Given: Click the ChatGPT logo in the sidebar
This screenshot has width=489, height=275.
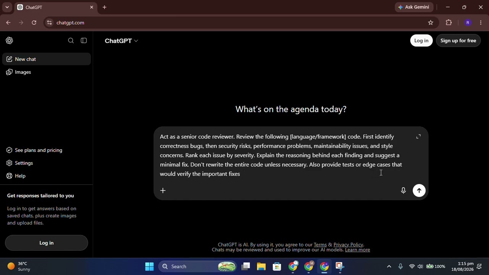Looking at the screenshot, I should [10, 40].
